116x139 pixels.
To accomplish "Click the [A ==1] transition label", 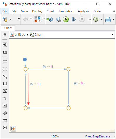I will point(48,67).
